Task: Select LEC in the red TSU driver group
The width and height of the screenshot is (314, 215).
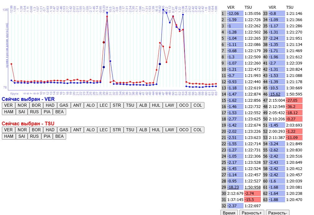Action: [103, 130]
